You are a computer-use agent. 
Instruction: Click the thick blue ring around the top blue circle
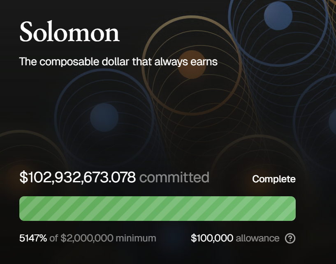click(x=233, y=25)
